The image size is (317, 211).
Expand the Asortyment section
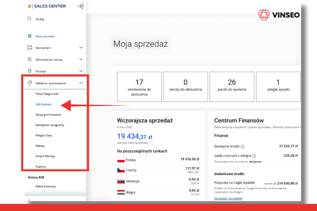pos(81,48)
